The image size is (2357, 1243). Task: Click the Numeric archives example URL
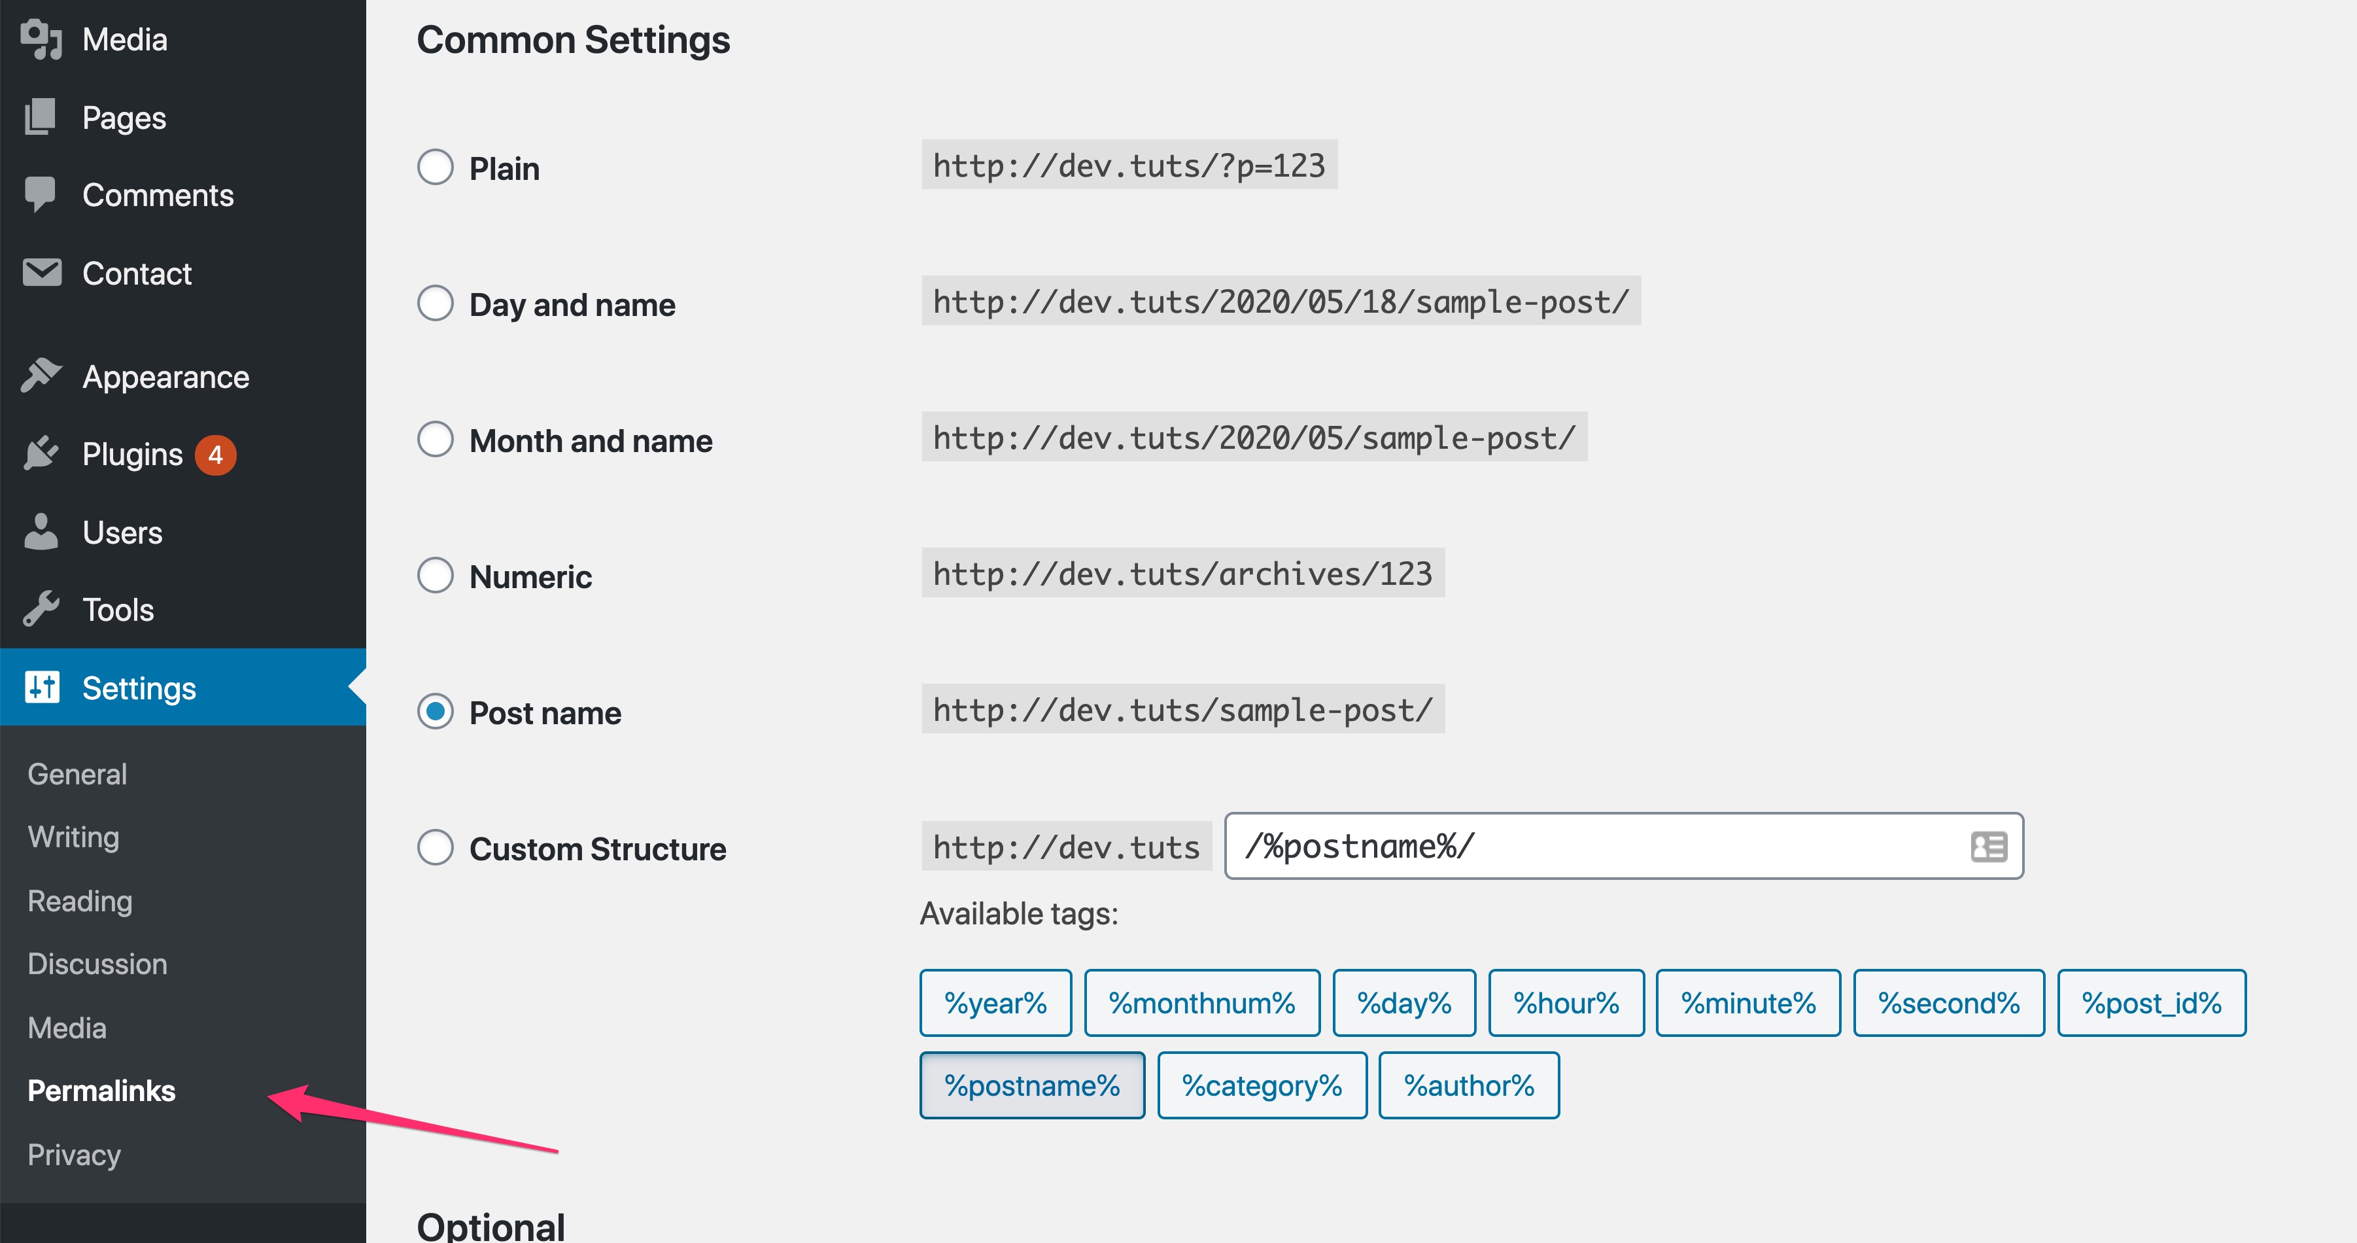[x=1183, y=573]
